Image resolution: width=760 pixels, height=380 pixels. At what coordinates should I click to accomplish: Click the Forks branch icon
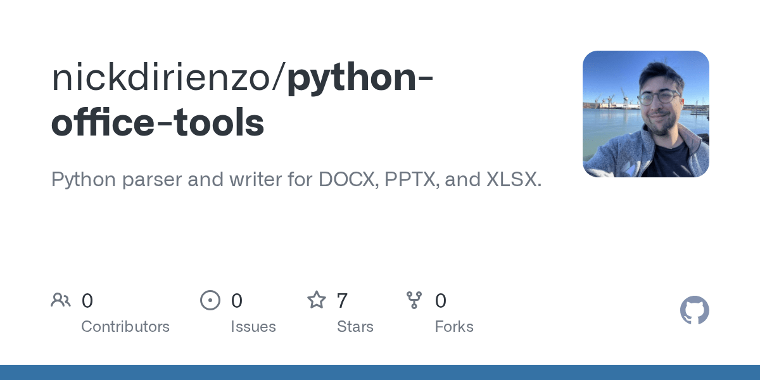pos(414,300)
